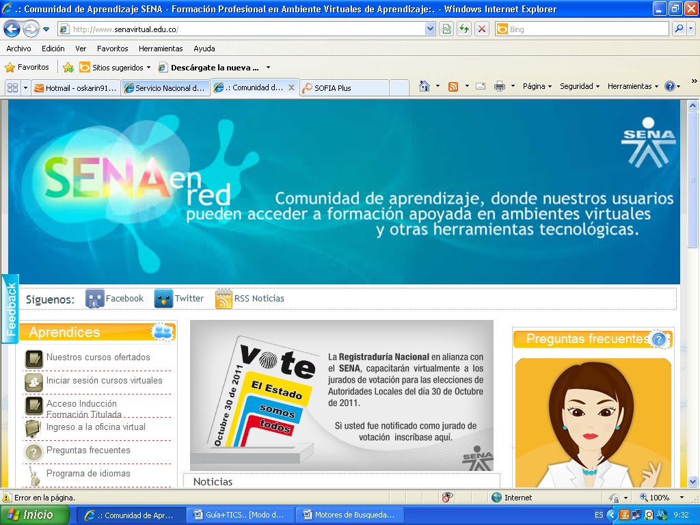
Task: Open the address bar history dropdown
Action: (431, 29)
